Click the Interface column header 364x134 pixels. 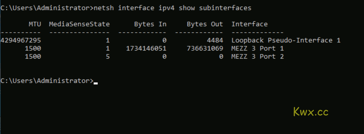(x=250, y=24)
